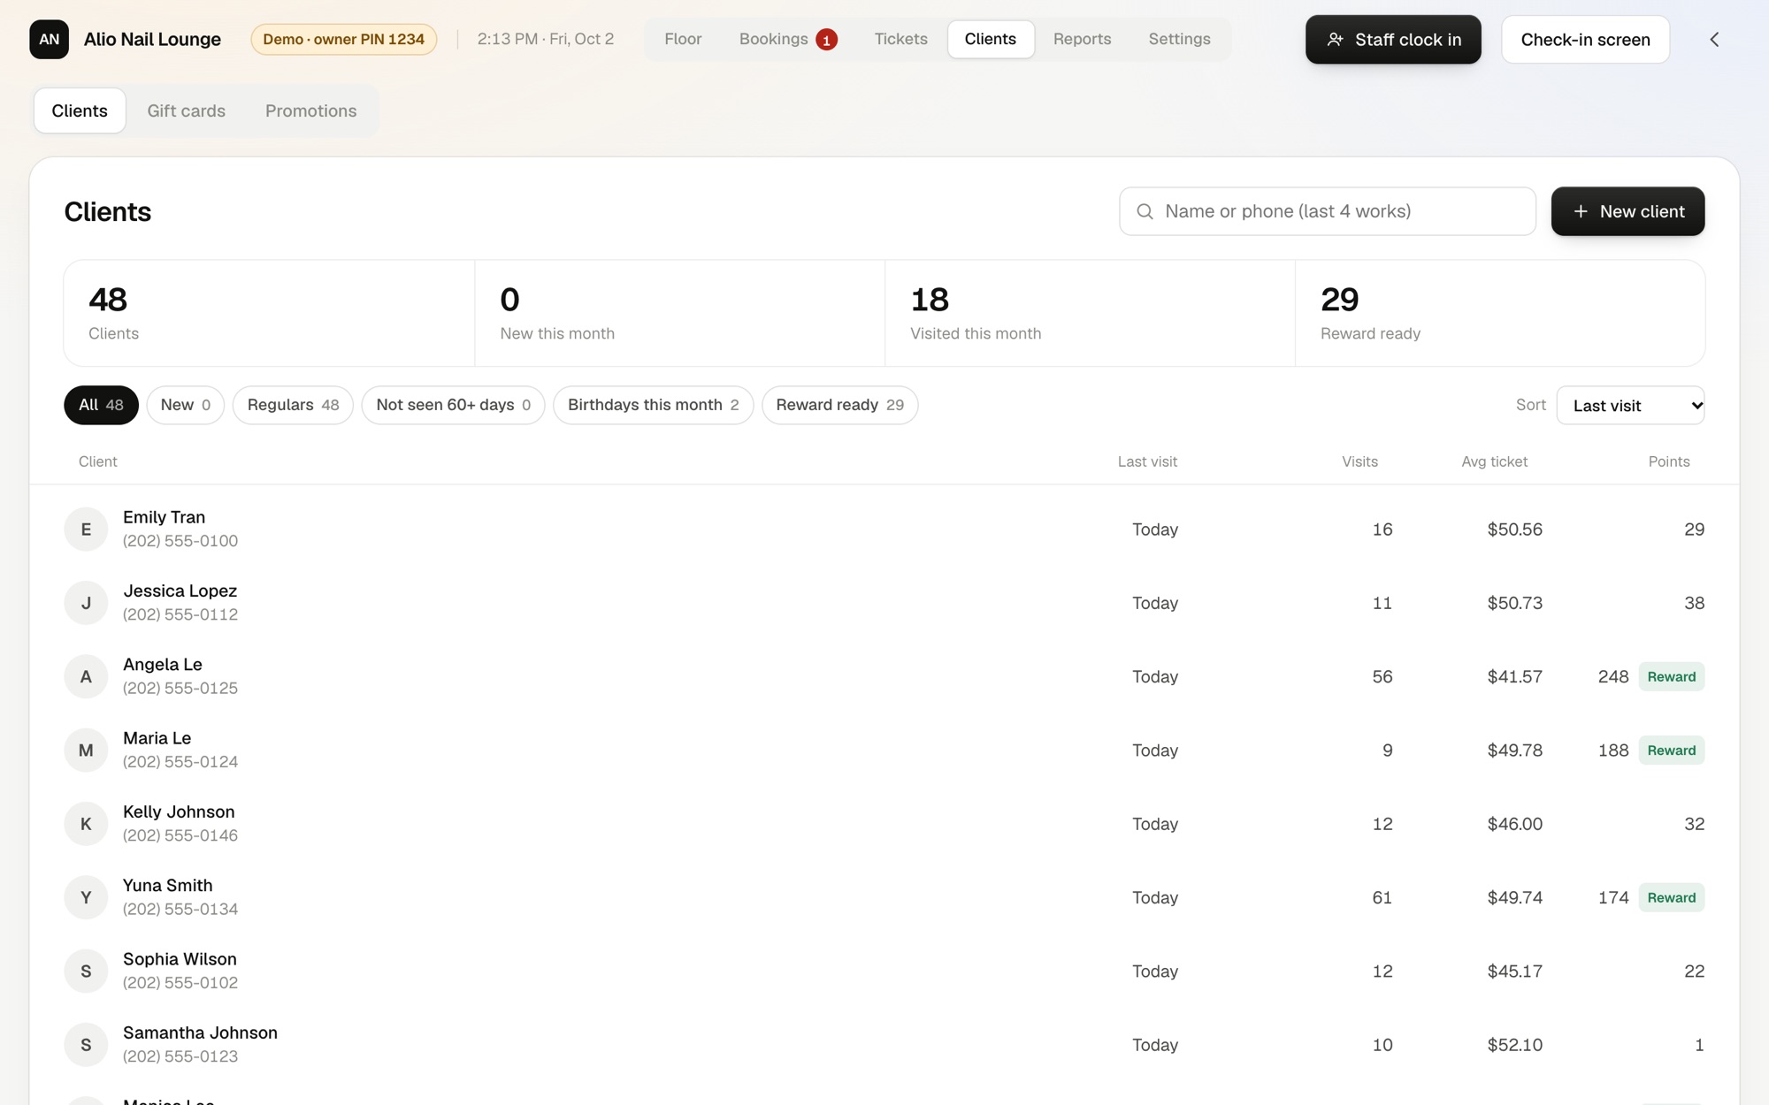Switch to the Gift cards tab
The height and width of the screenshot is (1105, 1769).
(186, 110)
